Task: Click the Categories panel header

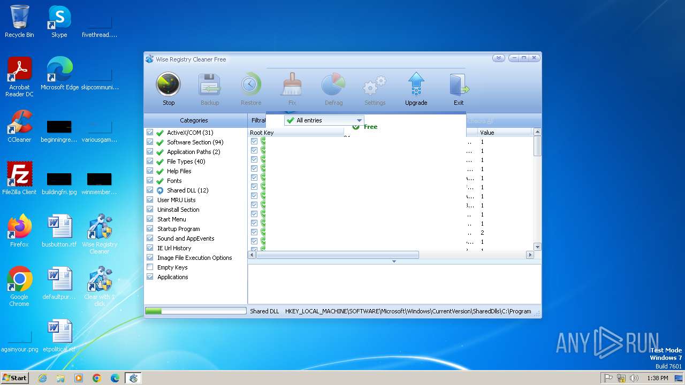Action: coord(195,120)
